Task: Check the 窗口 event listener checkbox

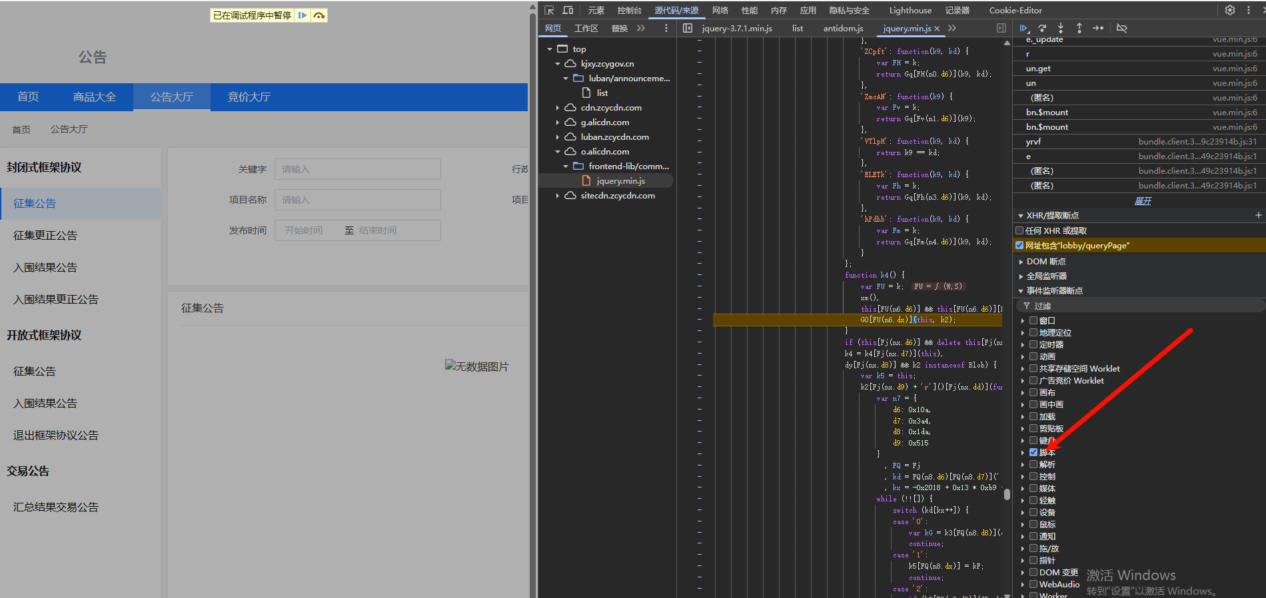Action: click(1033, 320)
